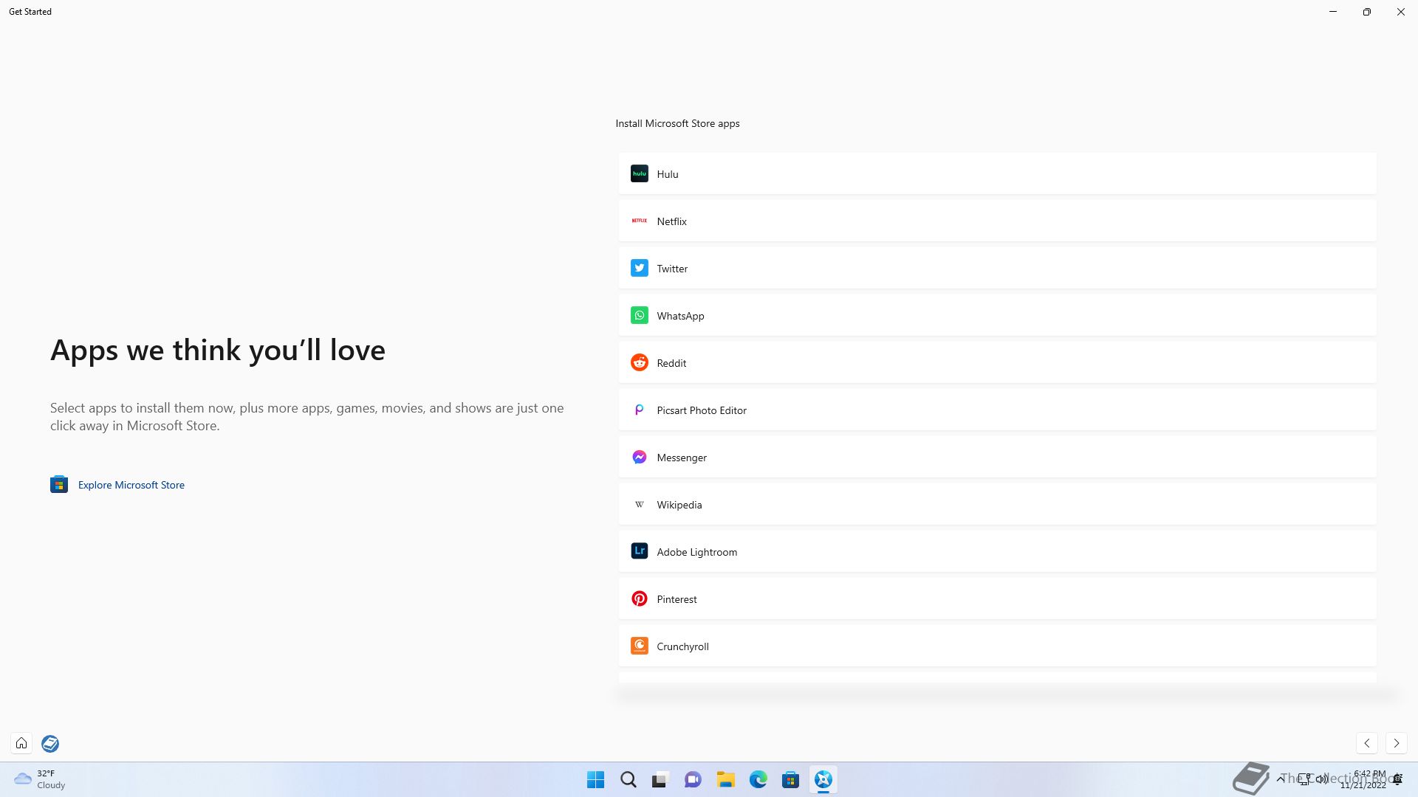Open Explore Microsoft Store link
The image size is (1418, 797).
click(131, 485)
